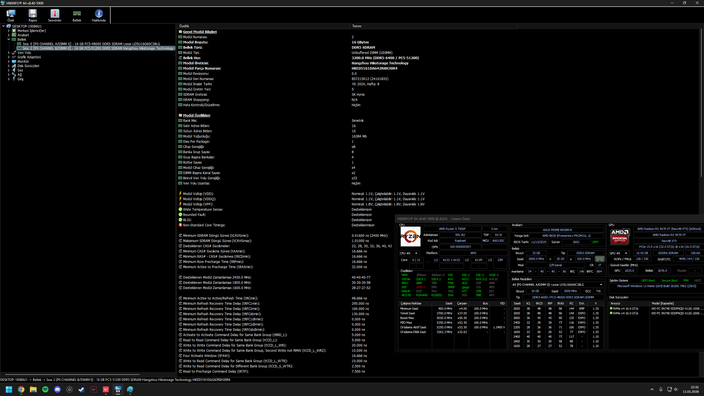
Task: Click the green status dot on SDDPNQD-512G-1006 row
Action: pos(611,309)
